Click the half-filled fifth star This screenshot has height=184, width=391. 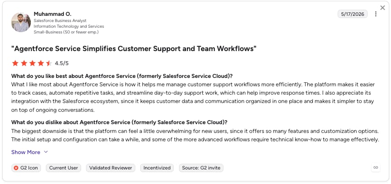49,63
